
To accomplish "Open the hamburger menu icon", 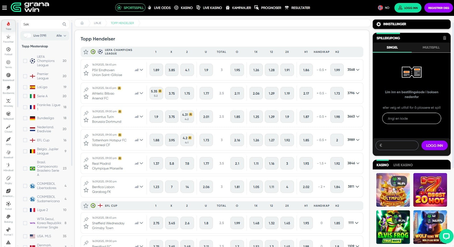I will coord(5,8).
